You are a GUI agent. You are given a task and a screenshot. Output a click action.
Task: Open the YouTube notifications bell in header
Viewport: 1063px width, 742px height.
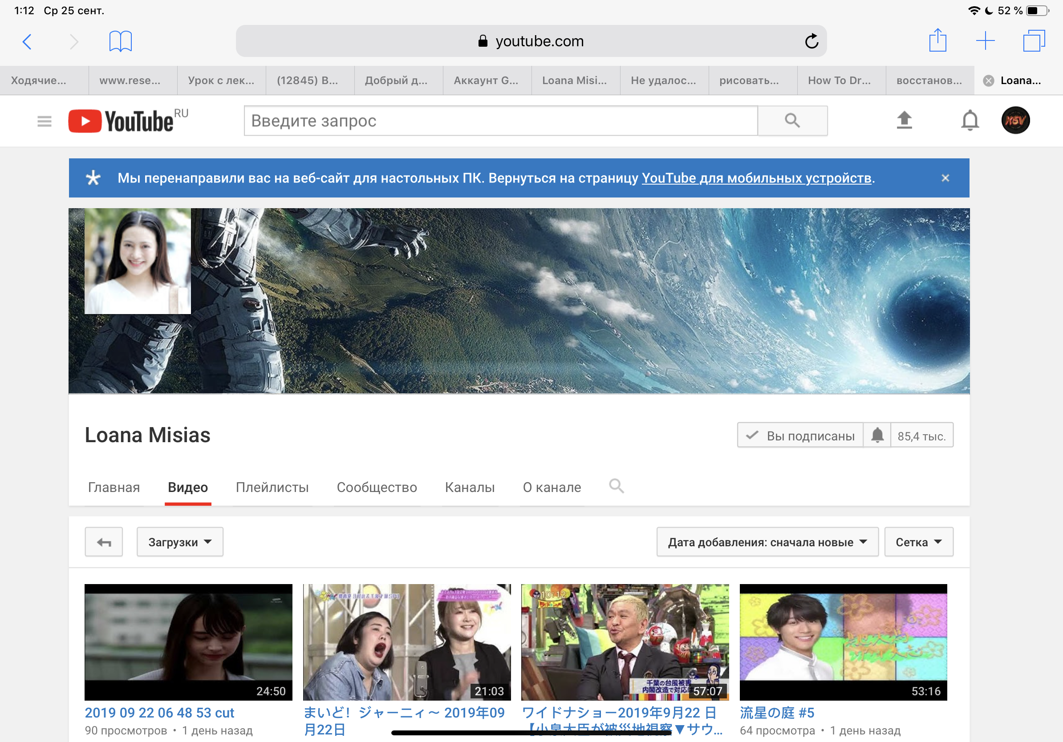coord(970,120)
